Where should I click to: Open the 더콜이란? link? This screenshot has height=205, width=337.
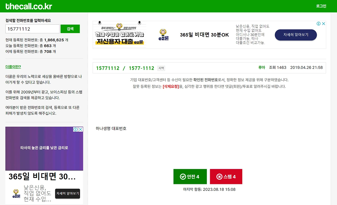pos(13,67)
